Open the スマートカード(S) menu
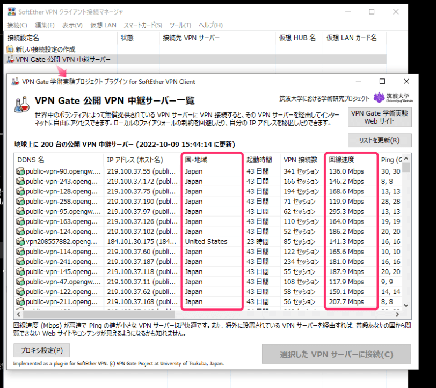The width and height of the screenshot is (436, 388). pyautogui.click(x=143, y=25)
